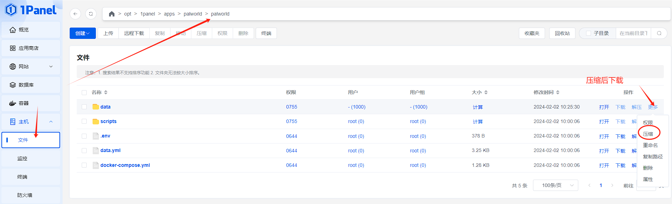
Task: Open the docker-compose.yml file link
Action: (x=125, y=165)
